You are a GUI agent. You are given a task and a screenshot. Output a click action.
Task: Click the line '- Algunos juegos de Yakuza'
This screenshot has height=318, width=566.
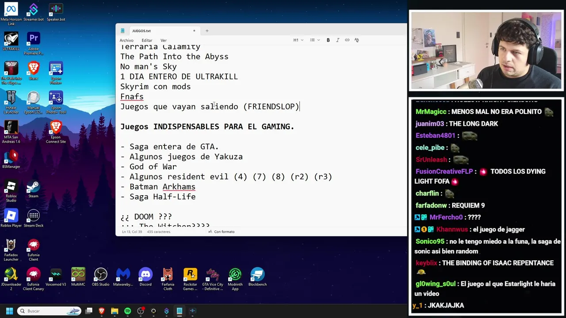(x=181, y=157)
